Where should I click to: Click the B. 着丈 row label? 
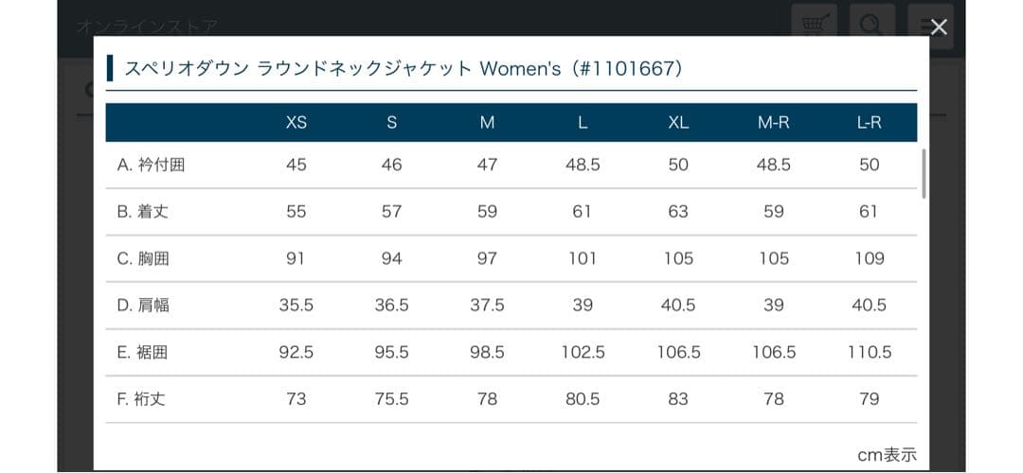(143, 212)
